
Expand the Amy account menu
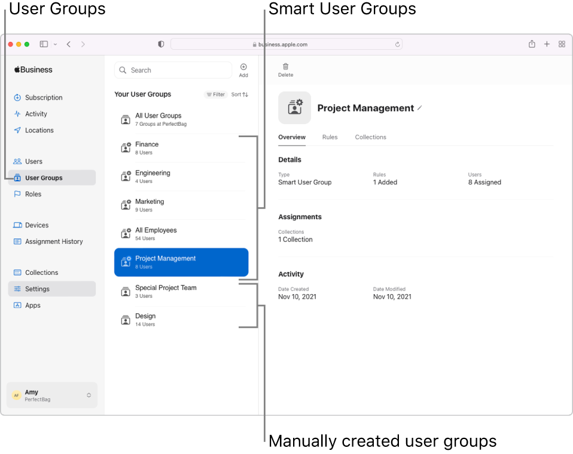coord(51,395)
